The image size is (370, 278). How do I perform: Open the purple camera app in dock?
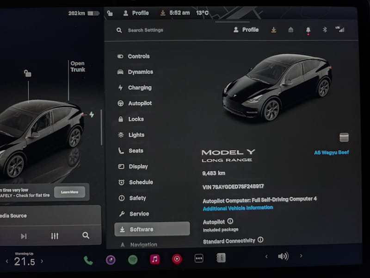pos(111,260)
